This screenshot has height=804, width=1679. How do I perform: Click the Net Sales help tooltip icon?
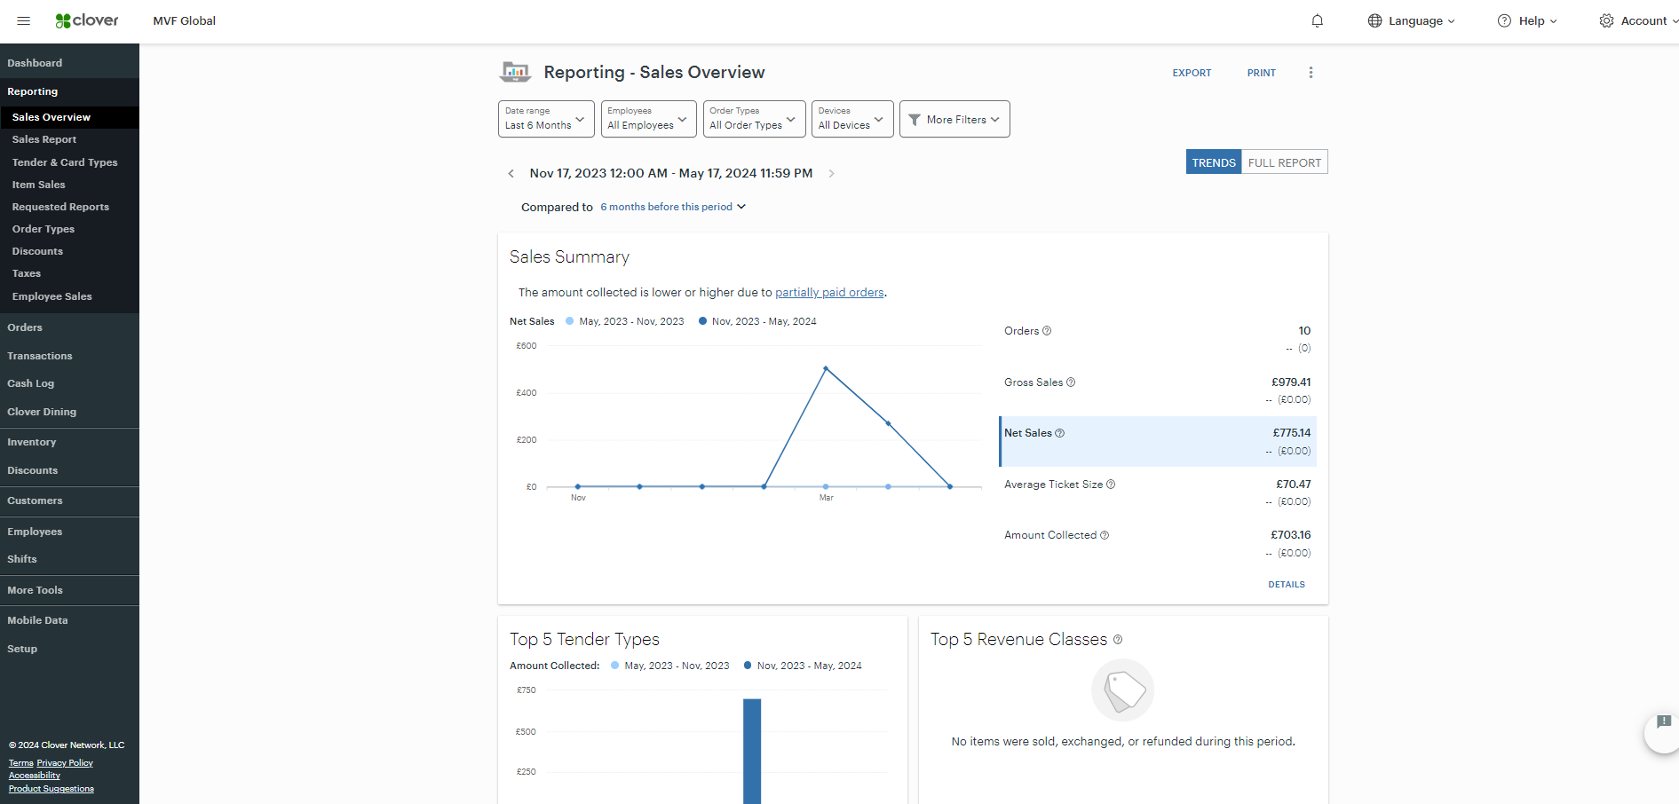coord(1060,433)
